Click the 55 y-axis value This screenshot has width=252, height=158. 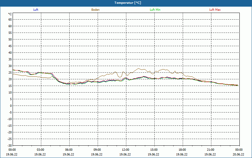10,33
